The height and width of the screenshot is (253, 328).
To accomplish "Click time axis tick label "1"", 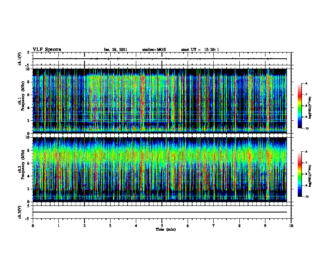I will (58, 226).
